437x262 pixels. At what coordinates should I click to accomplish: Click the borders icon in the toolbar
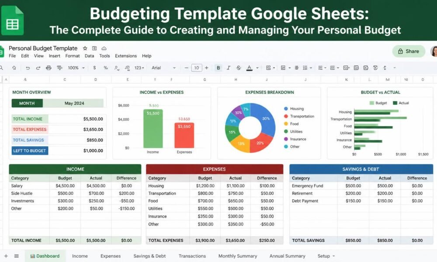(268, 68)
